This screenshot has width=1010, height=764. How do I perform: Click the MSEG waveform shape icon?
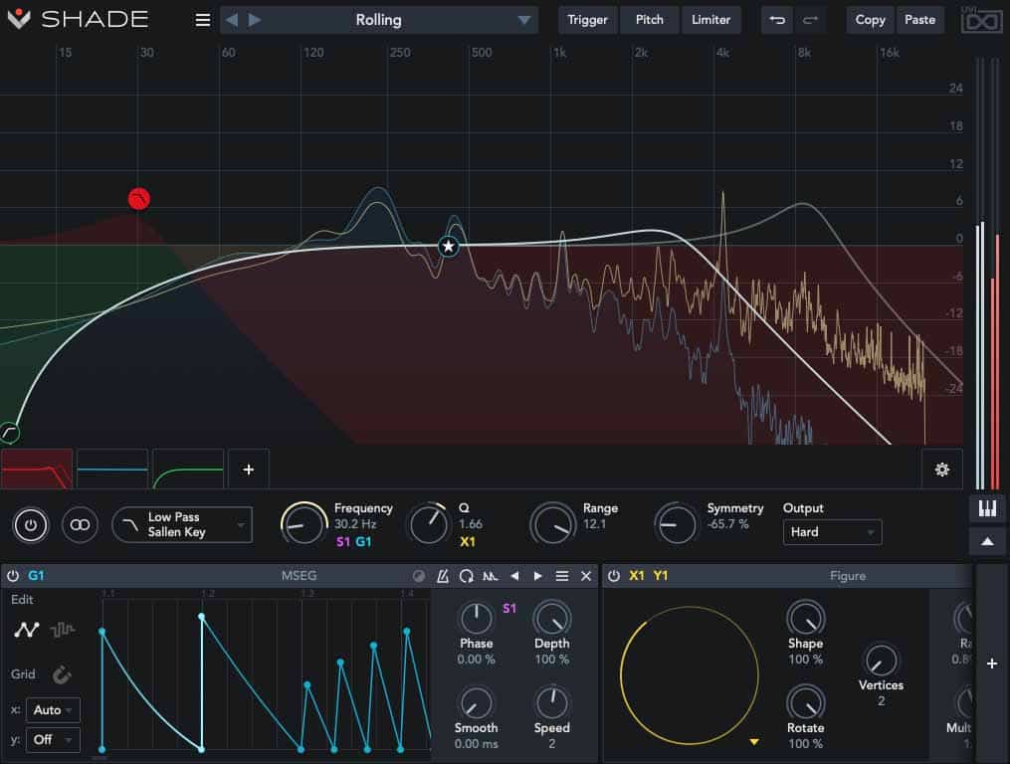click(491, 576)
